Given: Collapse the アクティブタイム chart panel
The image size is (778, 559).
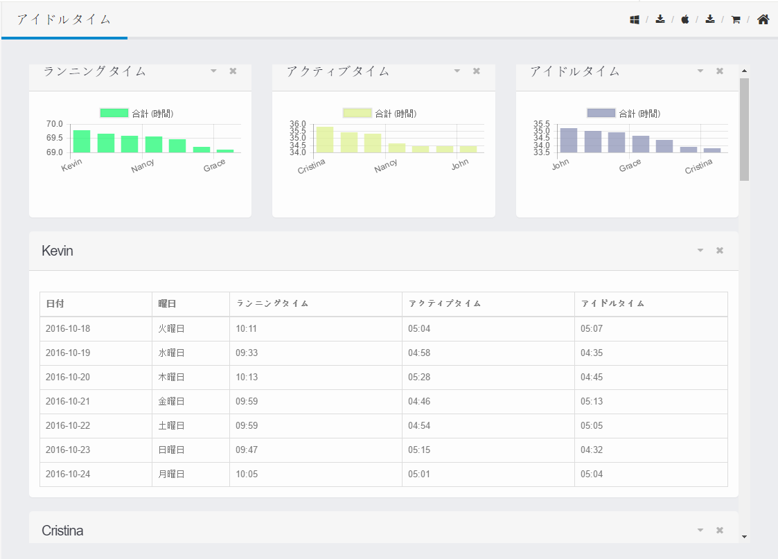Looking at the screenshot, I should (457, 71).
